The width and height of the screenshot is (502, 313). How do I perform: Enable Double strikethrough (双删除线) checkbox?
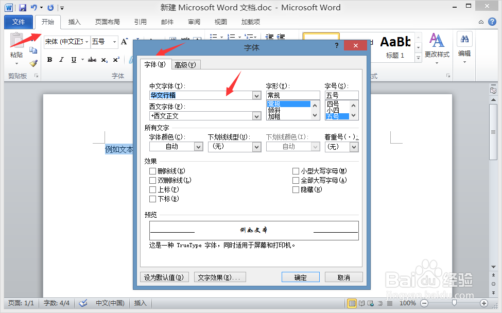(153, 181)
